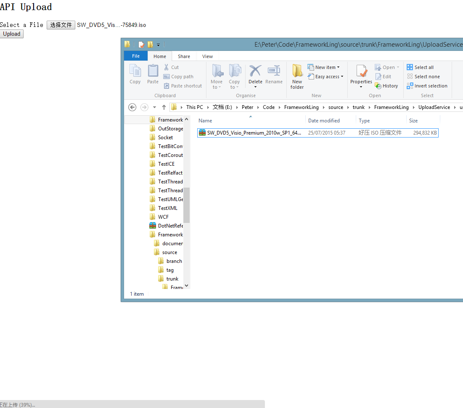Click the Back navigation arrow

pyautogui.click(x=132, y=107)
